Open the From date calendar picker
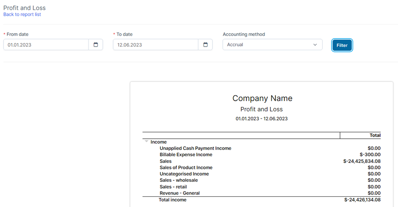This screenshot has width=398, height=207. (96, 45)
